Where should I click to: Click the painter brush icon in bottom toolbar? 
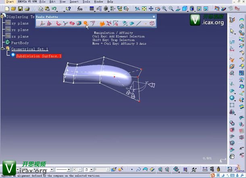pos(114,169)
